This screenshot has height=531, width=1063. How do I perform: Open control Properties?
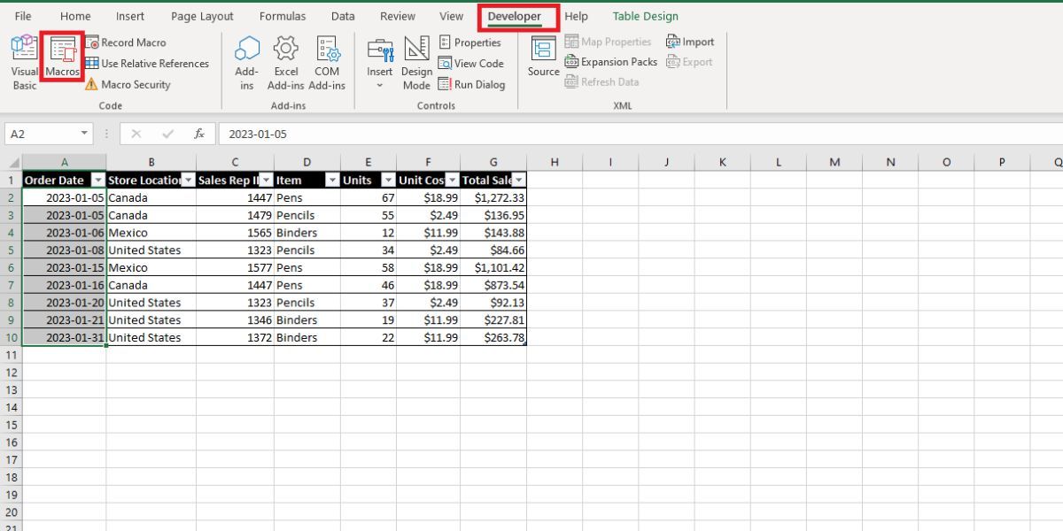pyautogui.click(x=469, y=42)
